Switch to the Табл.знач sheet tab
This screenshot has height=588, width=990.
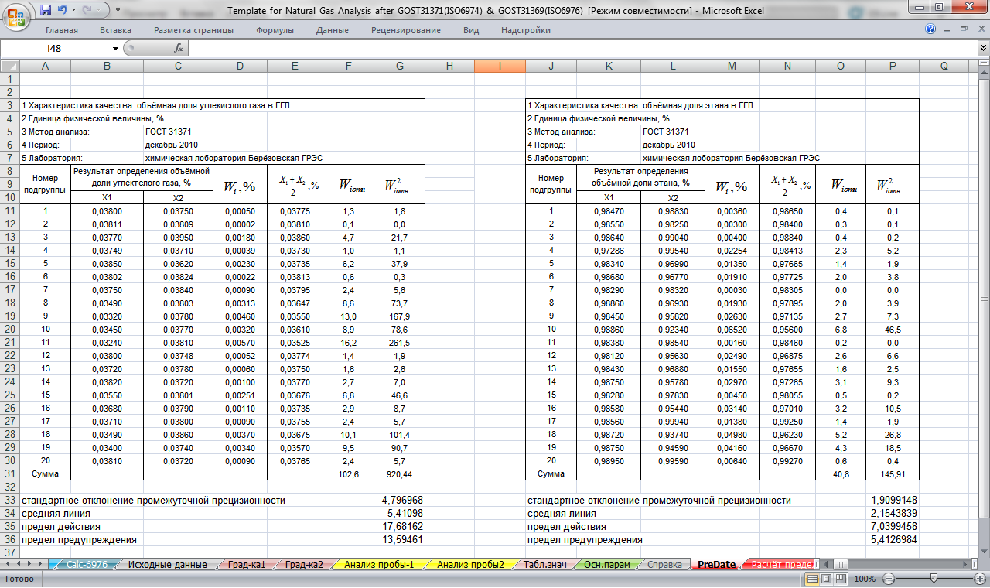pyautogui.click(x=546, y=565)
